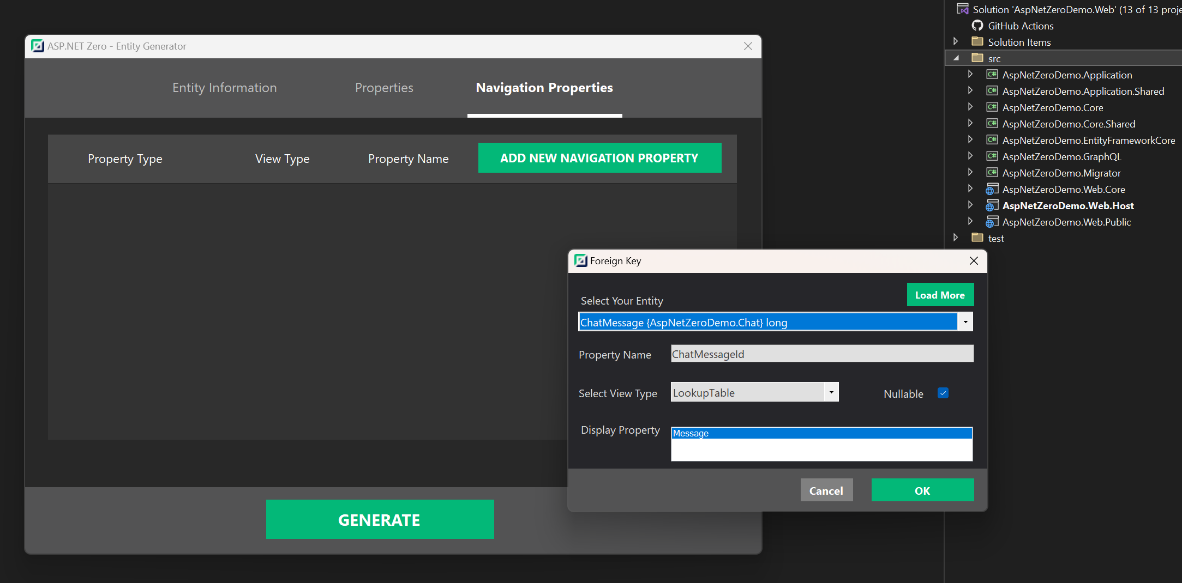Uncheck the Nullable checkbox

943,393
